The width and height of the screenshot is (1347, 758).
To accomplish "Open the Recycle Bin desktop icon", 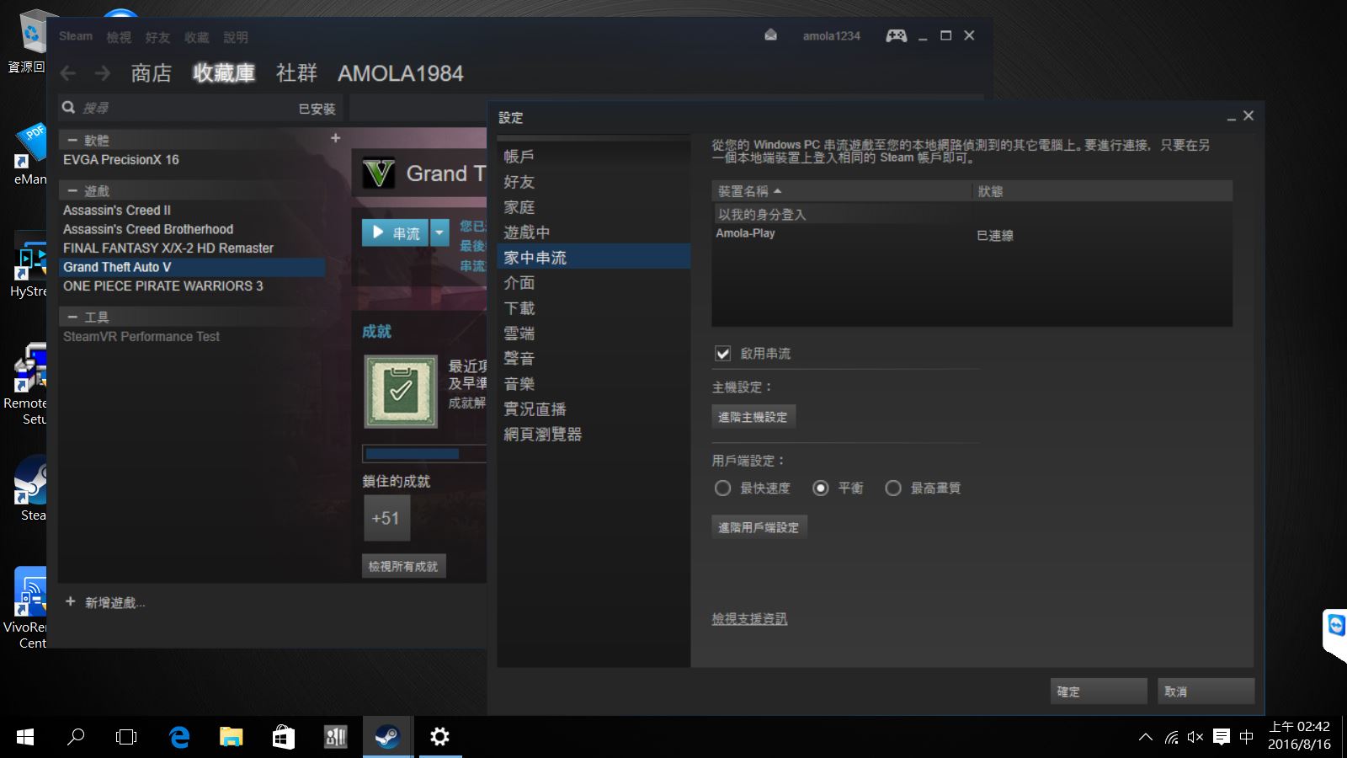I will click(30, 40).
